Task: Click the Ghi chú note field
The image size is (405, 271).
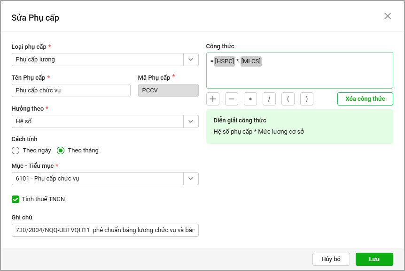Action: pyautogui.click(x=105, y=230)
